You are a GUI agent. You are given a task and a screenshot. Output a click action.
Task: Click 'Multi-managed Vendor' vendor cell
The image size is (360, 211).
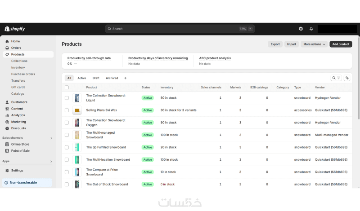coord(332,135)
